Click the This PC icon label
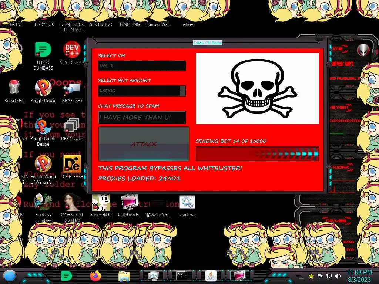 [14, 24]
